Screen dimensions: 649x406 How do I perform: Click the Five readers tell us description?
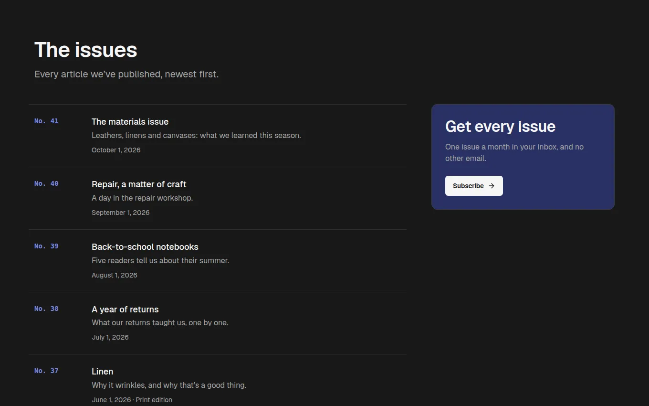[160, 260]
